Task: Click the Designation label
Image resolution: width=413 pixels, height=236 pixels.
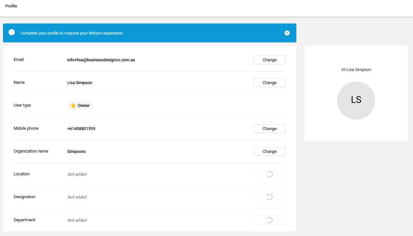Action: (24, 197)
